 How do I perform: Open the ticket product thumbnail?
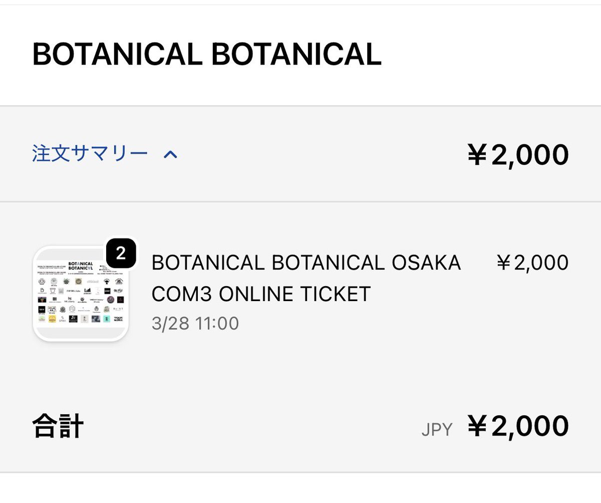click(x=81, y=294)
